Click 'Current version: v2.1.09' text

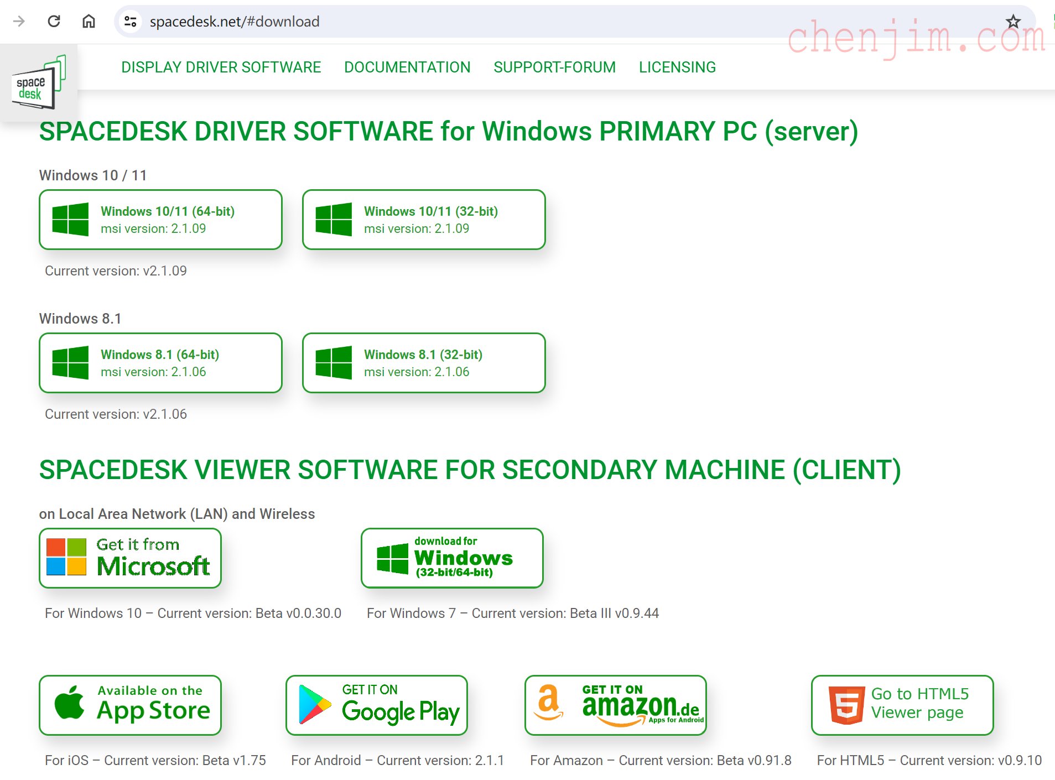116,271
